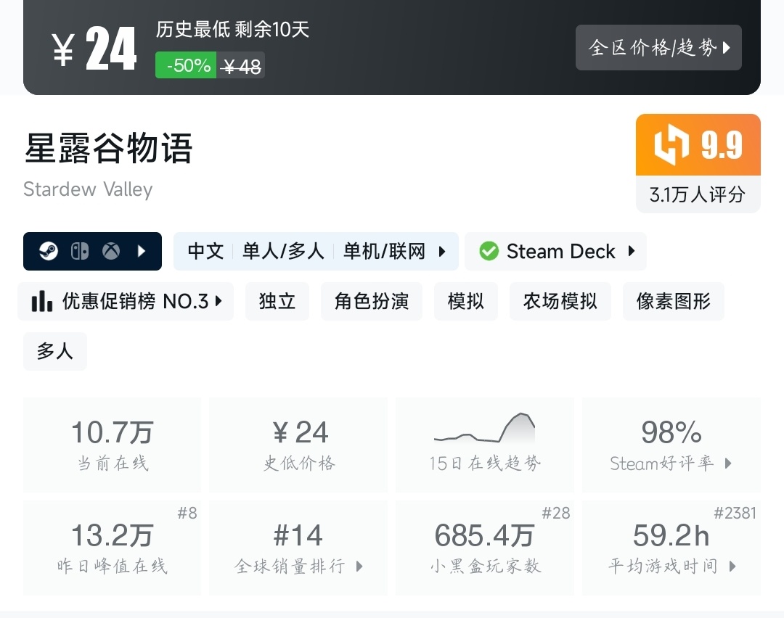
Task: Select the 独立 tag
Action: click(277, 301)
